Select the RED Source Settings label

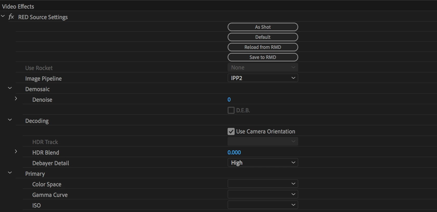tap(43, 17)
